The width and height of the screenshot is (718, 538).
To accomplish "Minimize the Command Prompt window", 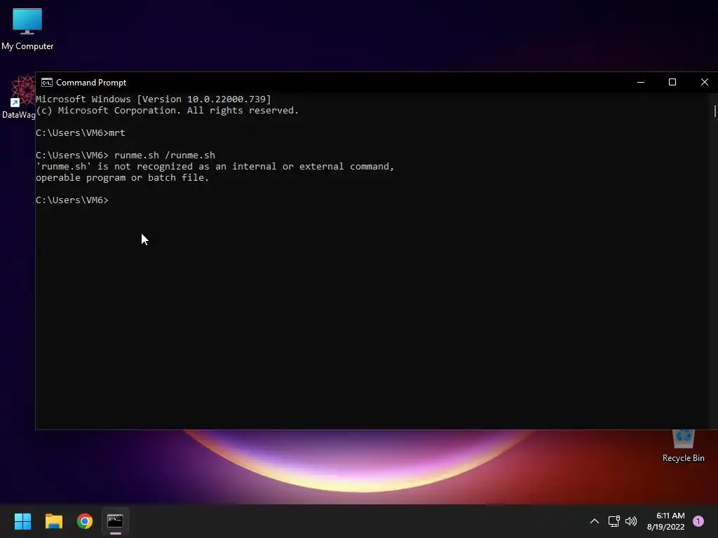I will tap(641, 83).
